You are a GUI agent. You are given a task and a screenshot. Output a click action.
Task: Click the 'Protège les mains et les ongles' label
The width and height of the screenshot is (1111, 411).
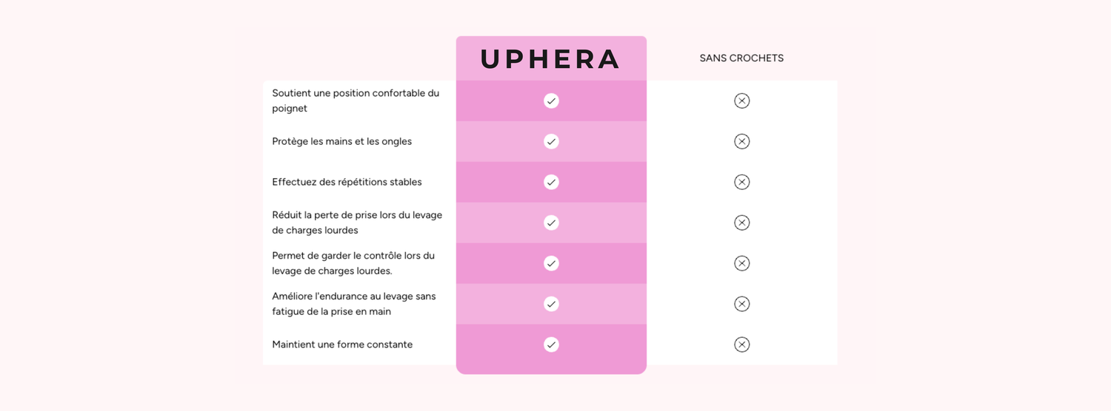(x=341, y=141)
